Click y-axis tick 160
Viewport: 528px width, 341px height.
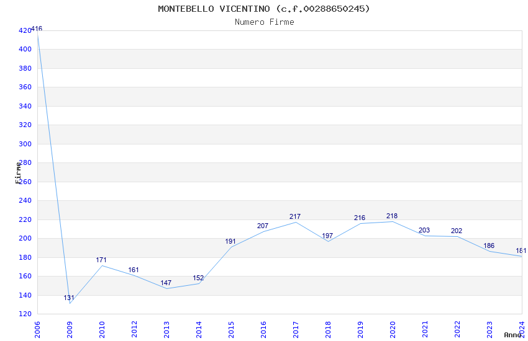[x=25, y=276]
